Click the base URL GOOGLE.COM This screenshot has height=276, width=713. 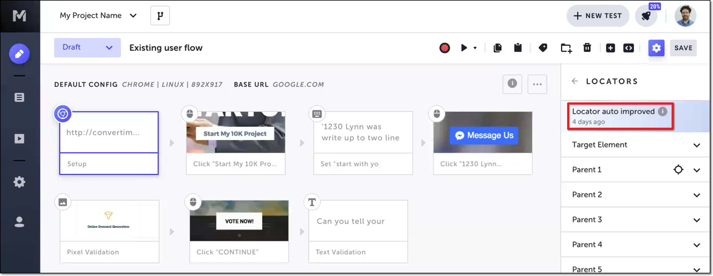298,84
